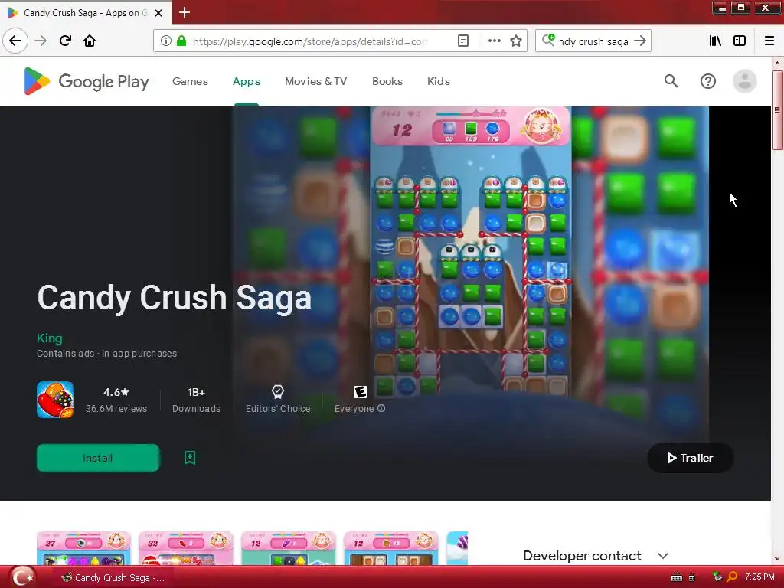Open the Books section
The height and width of the screenshot is (588, 784).
tap(387, 81)
